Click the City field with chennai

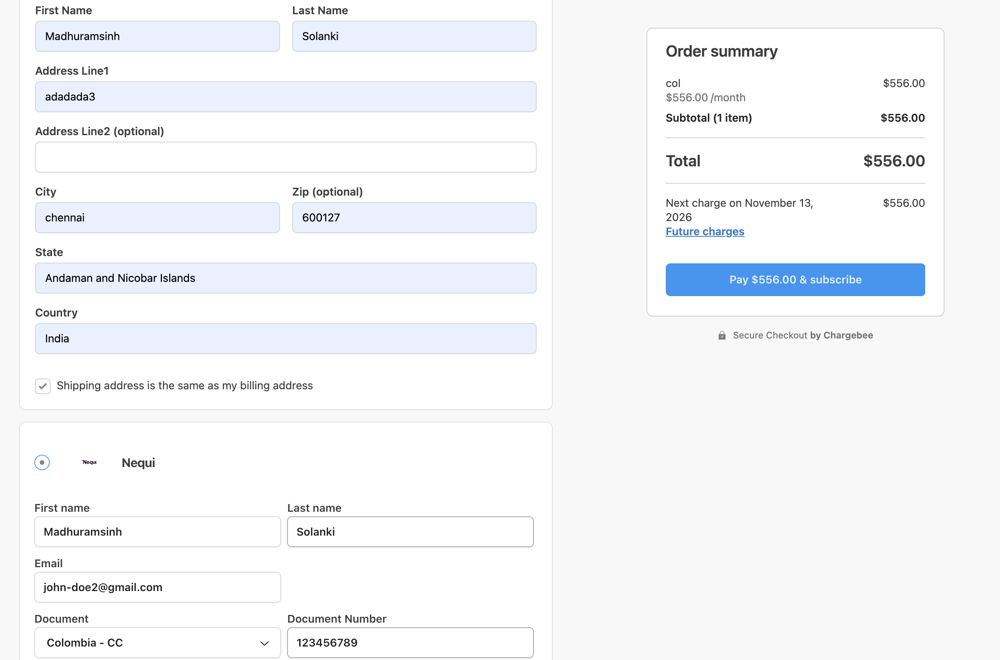click(x=157, y=218)
